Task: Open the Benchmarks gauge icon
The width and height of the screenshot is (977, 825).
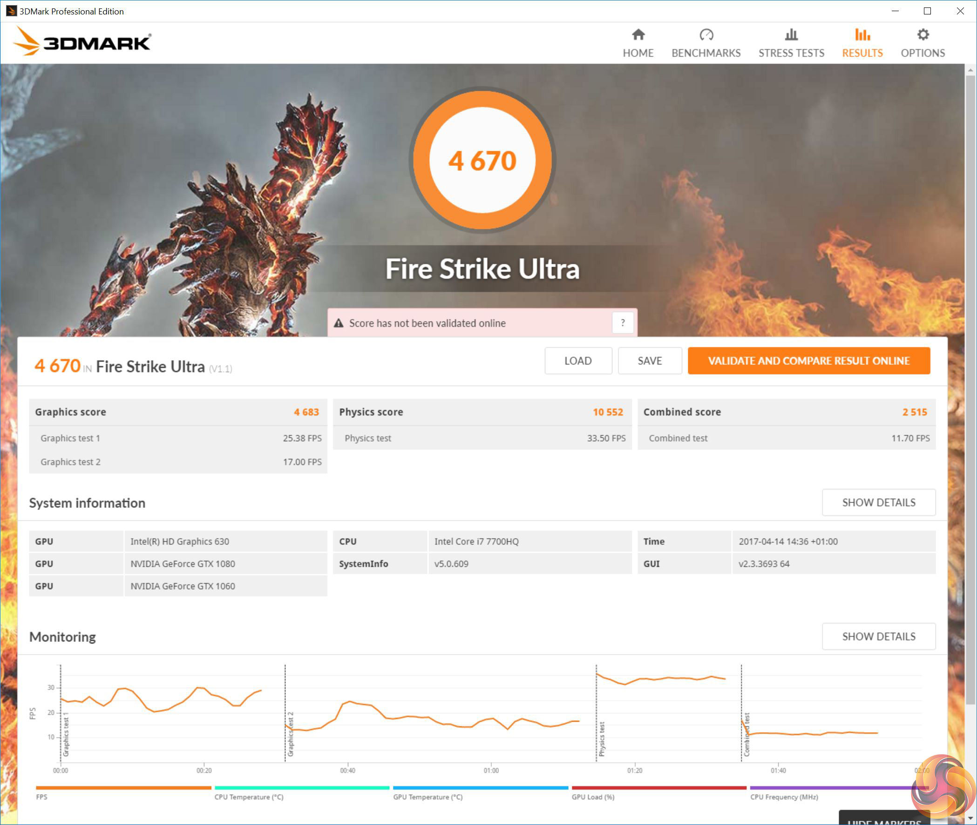Action: pos(706,34)
